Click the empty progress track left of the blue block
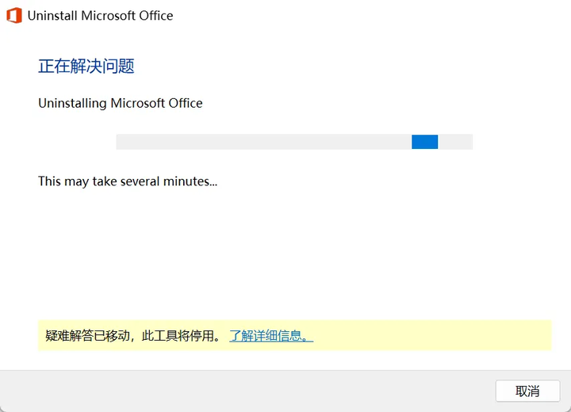Screen dimensions: 571x412 (x=262, y=142)
